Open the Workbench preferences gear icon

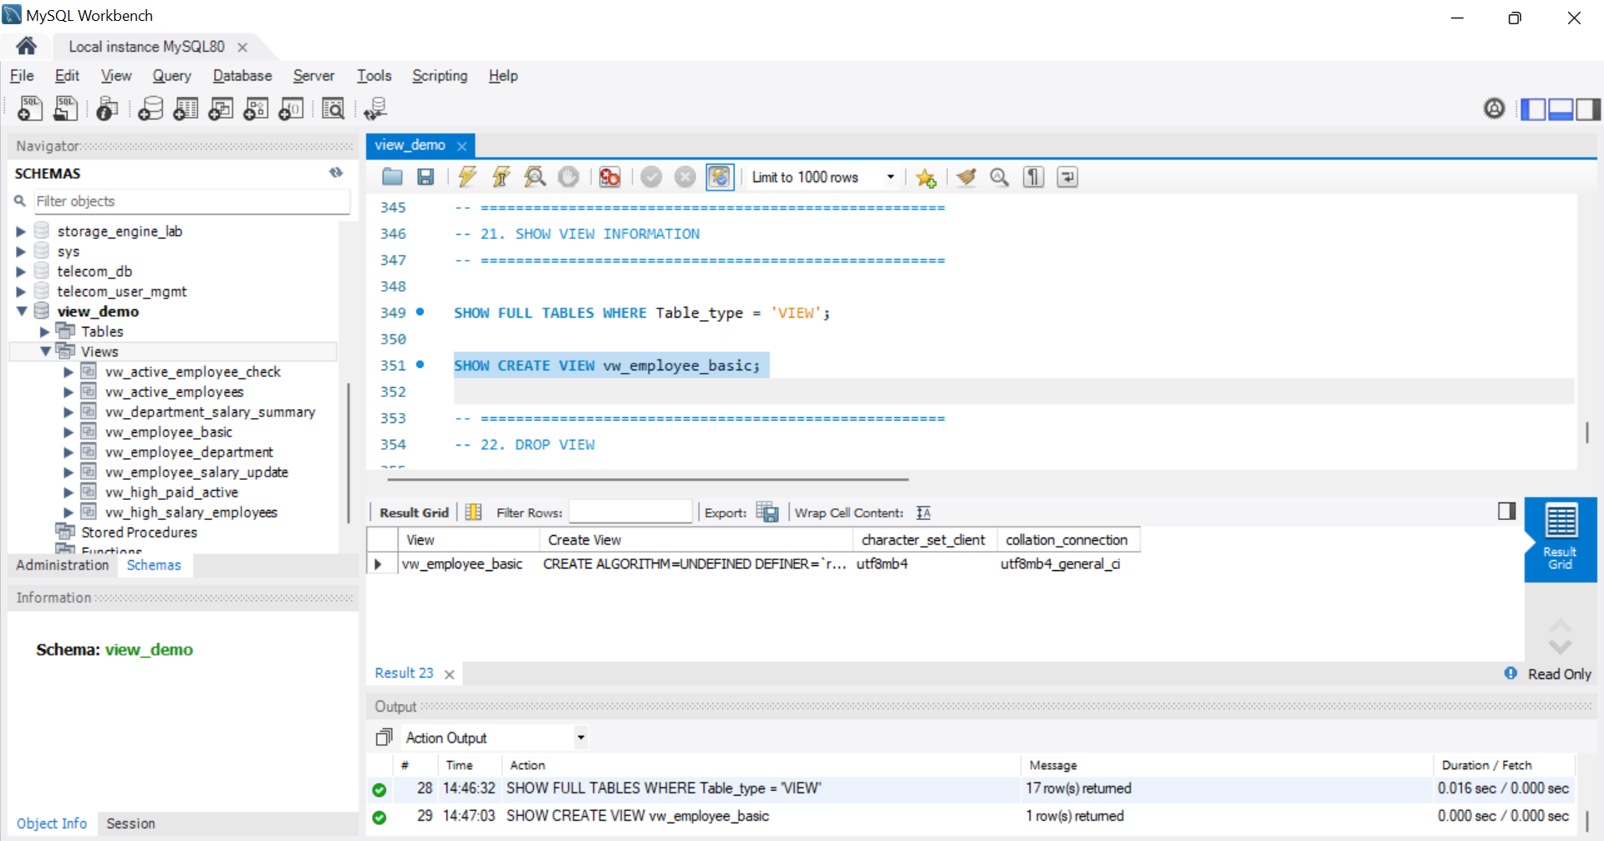click(1495, 109)
